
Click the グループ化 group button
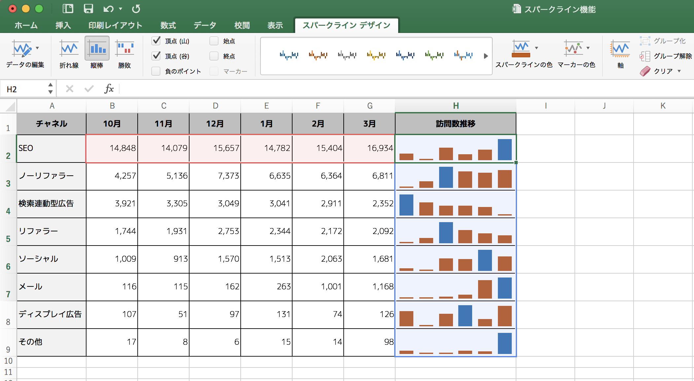point(662,41)
